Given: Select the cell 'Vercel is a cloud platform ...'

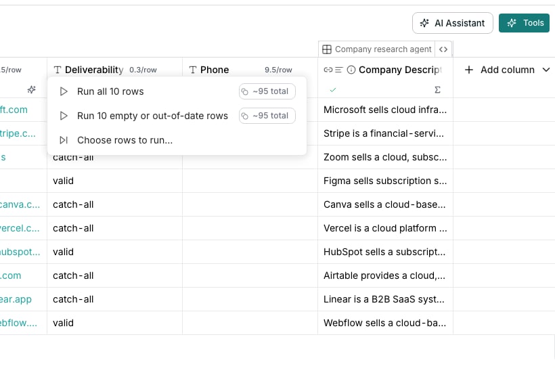Looking at the screenshot, I should [386, 228].
